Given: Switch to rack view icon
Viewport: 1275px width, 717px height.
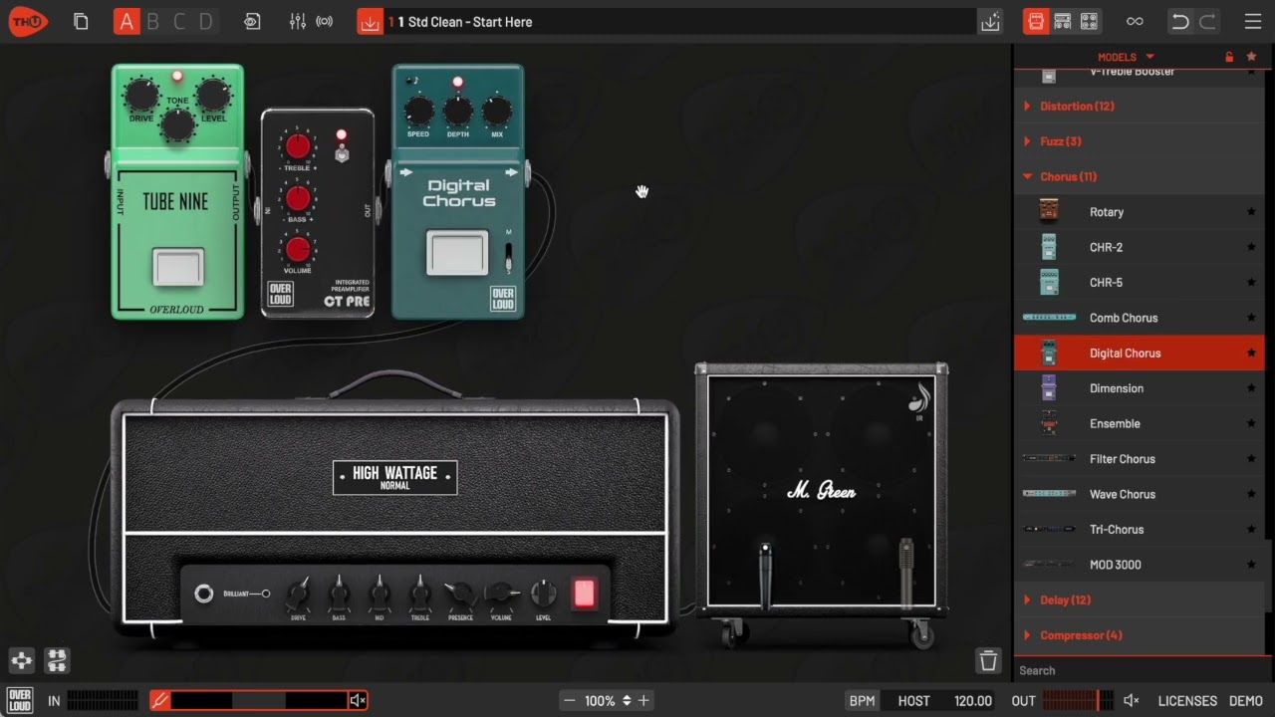Looking at the screenshot, I should [1063, 22].
